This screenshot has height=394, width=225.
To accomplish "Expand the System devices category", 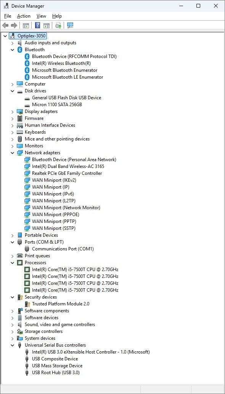I will (12, 338).
